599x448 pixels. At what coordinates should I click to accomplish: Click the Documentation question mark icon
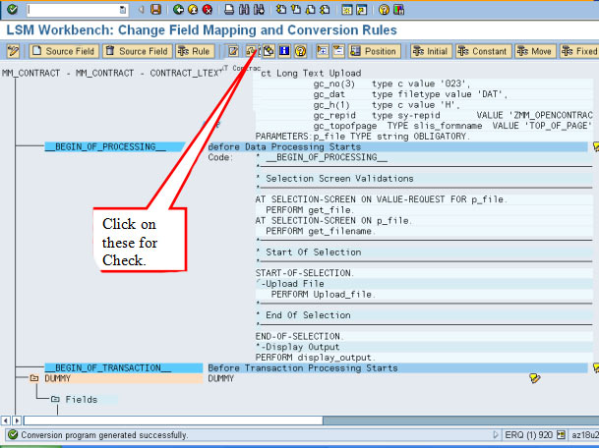[300, 51]
